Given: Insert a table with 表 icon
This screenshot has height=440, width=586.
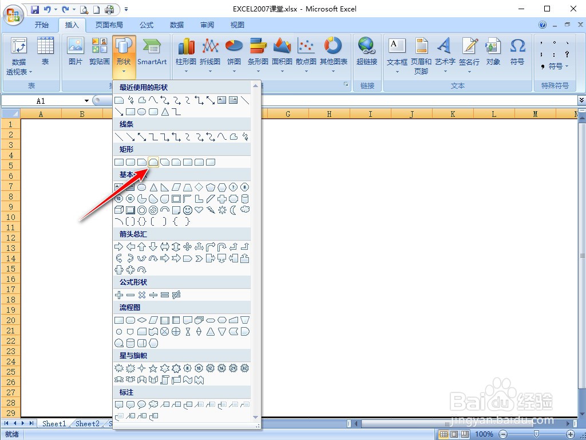Looking at the screenshot, I should click(x=45, y=52).
